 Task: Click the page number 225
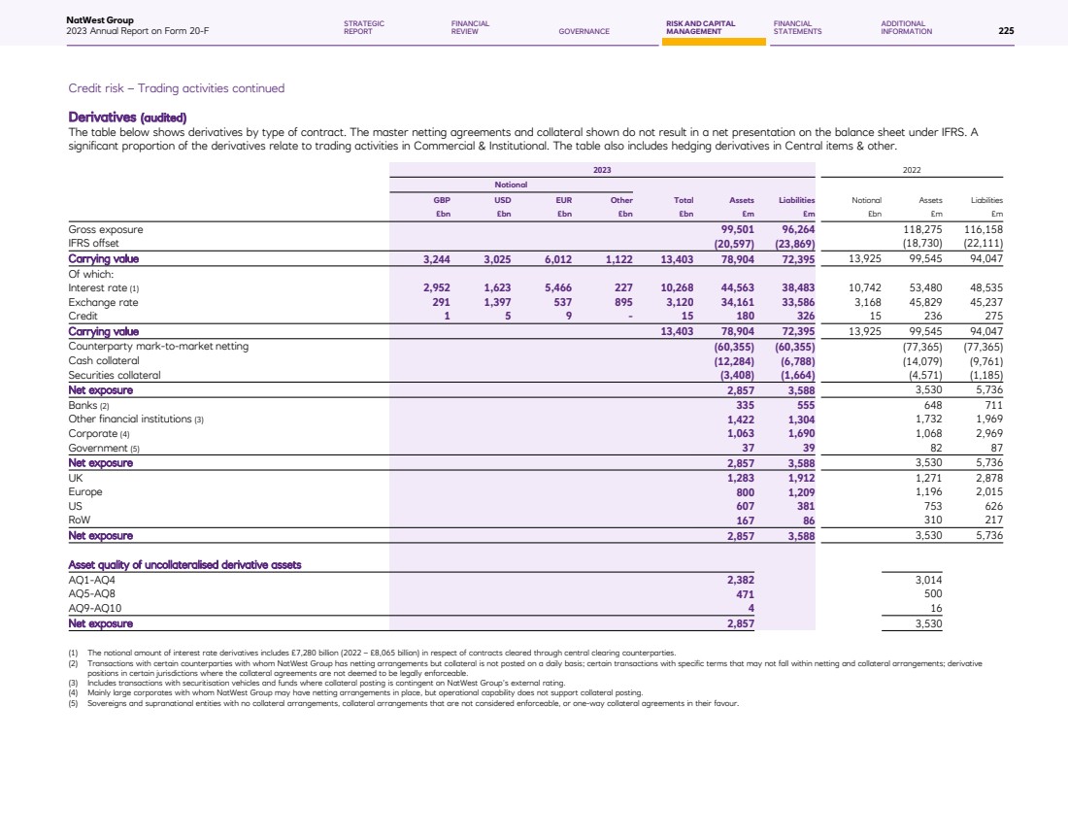(x=1006, y=31)
